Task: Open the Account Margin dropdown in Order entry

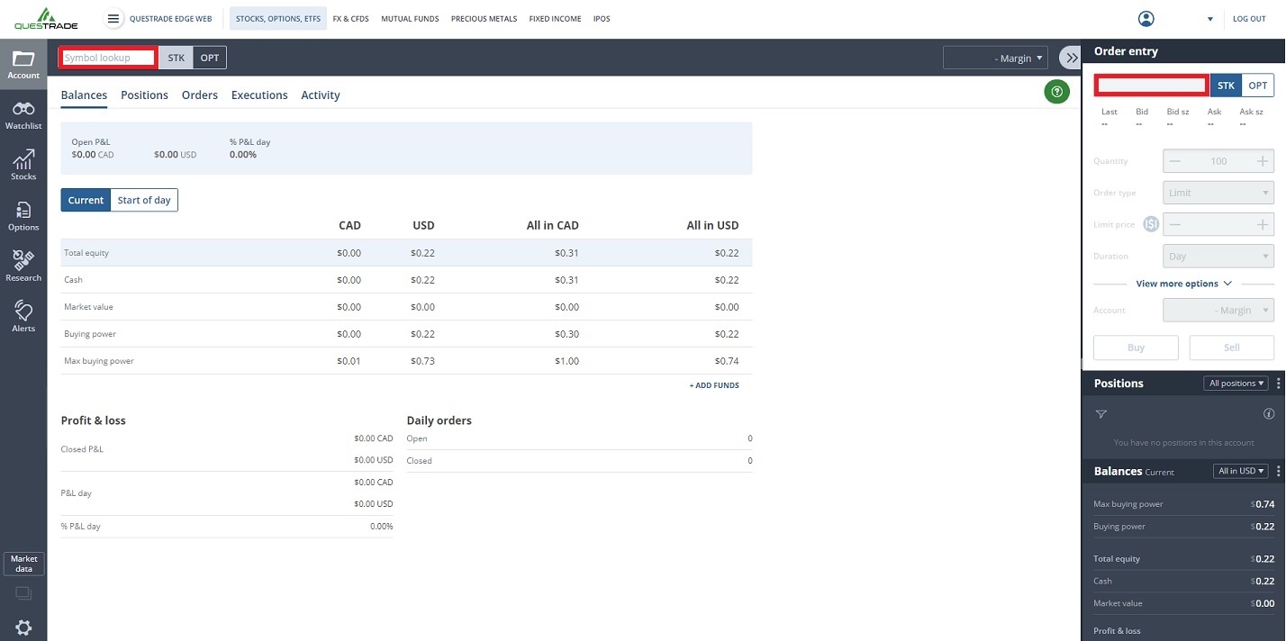Action: 1218,310
